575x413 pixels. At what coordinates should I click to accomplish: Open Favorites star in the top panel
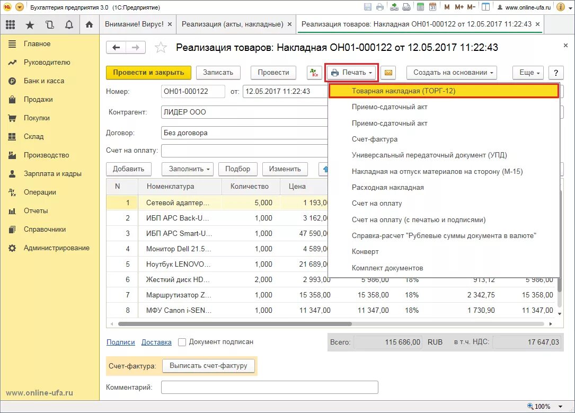(x=30, y=24)
